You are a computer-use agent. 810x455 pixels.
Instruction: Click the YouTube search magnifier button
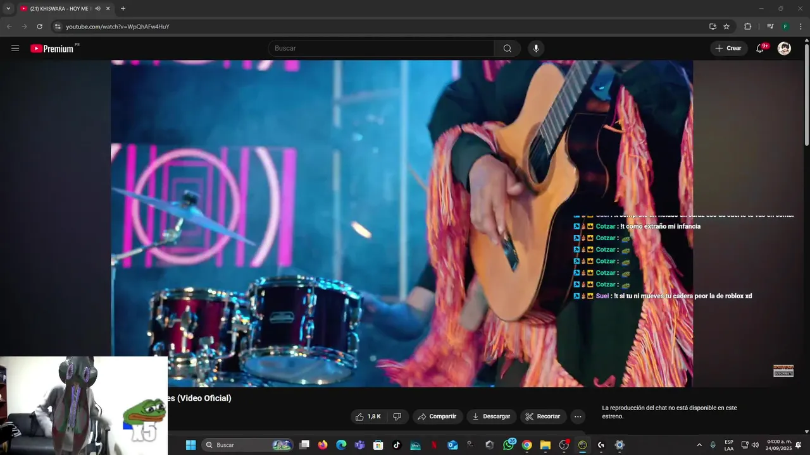click(x=508, y=49)
